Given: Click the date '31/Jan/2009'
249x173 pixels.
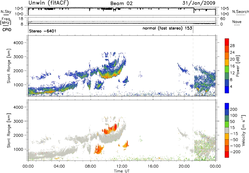Looking at the screenshot, I should 199,3.
